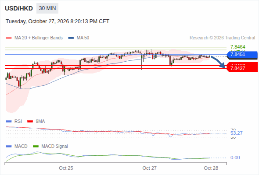Click the blue RSI legend swatch
Screen dimensions: 259x175
(x=9, y=122)
